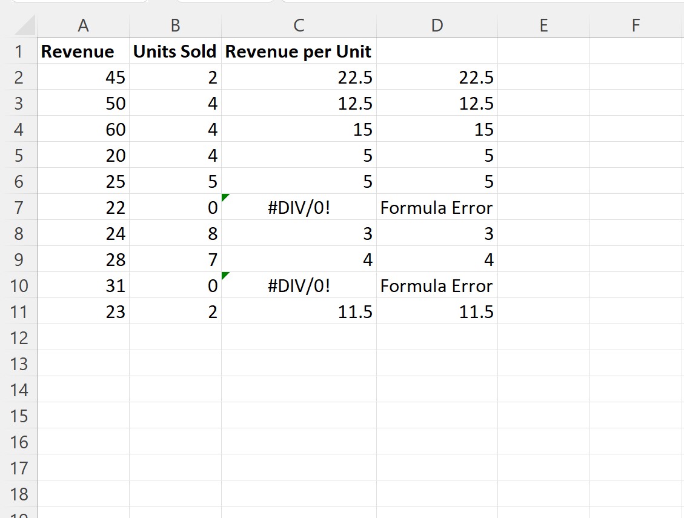Select cell C4 showing 15

point(299,129)
